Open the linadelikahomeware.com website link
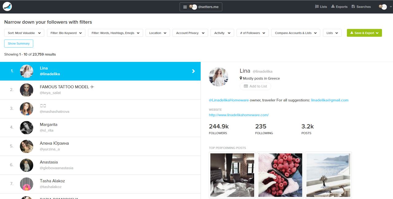 pos(239,115)
